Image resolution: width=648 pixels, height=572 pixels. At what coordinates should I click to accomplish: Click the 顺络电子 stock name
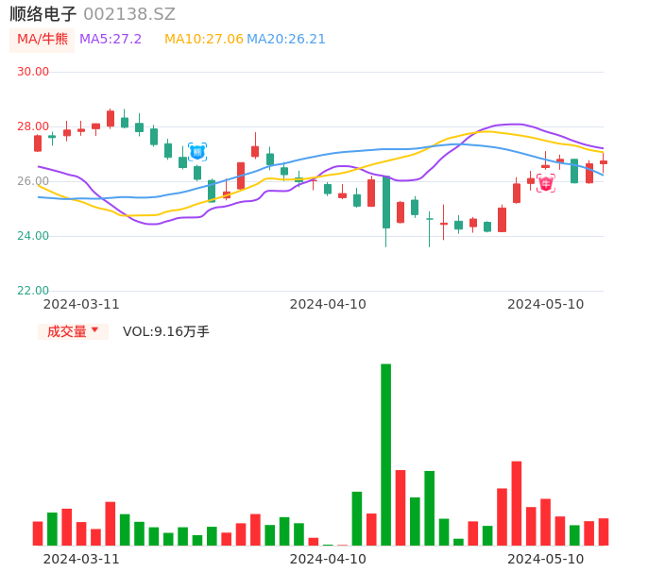pyautogui.click(x=43, y=14)
